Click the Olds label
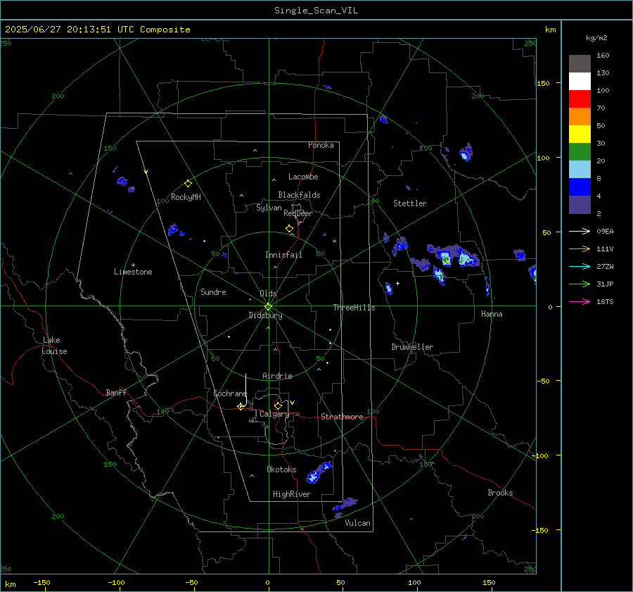This screenshot has width=633, height=592. (268, 294)
